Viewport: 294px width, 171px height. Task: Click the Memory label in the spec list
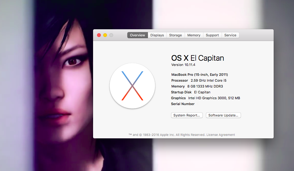coord(178,86)
